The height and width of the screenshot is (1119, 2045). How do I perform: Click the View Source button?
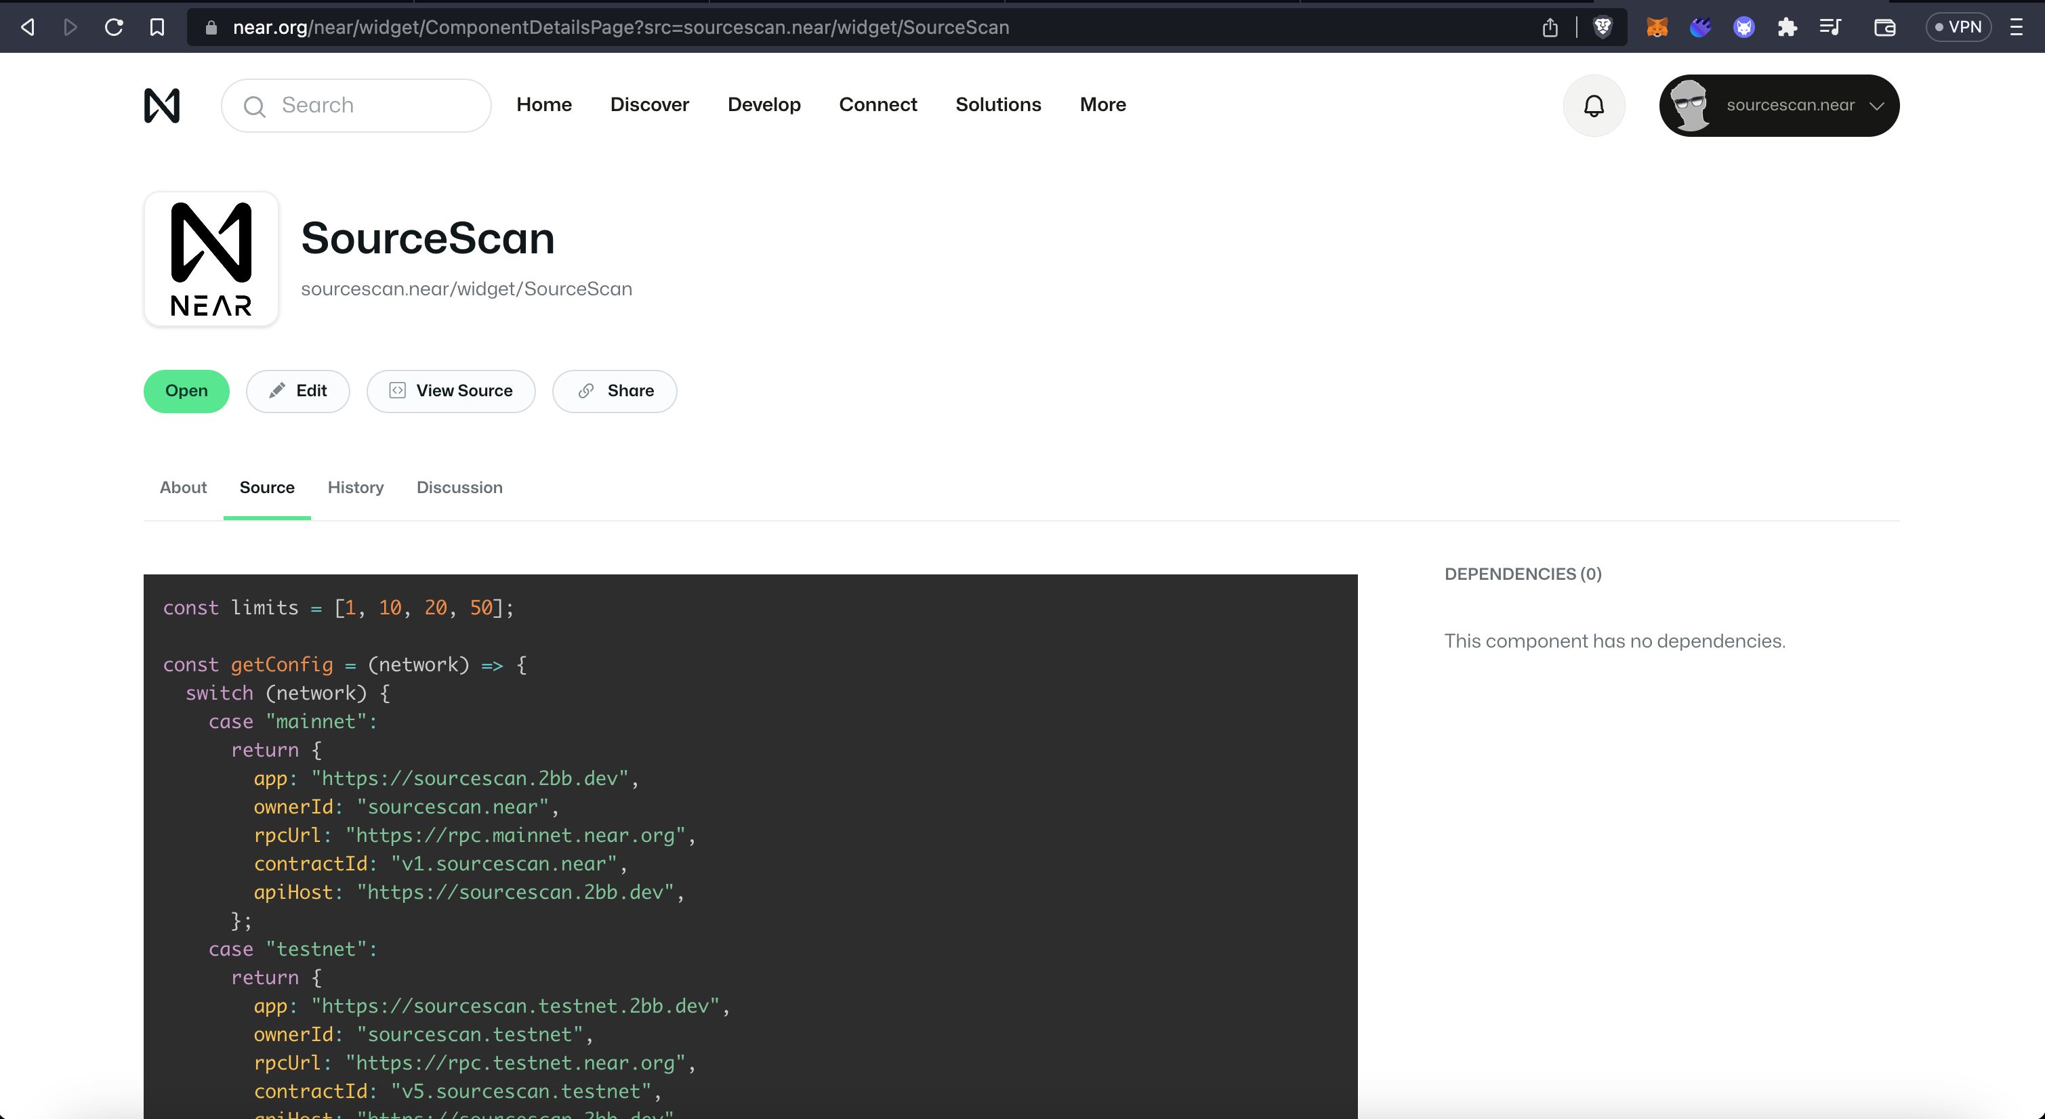coord(451,392)
